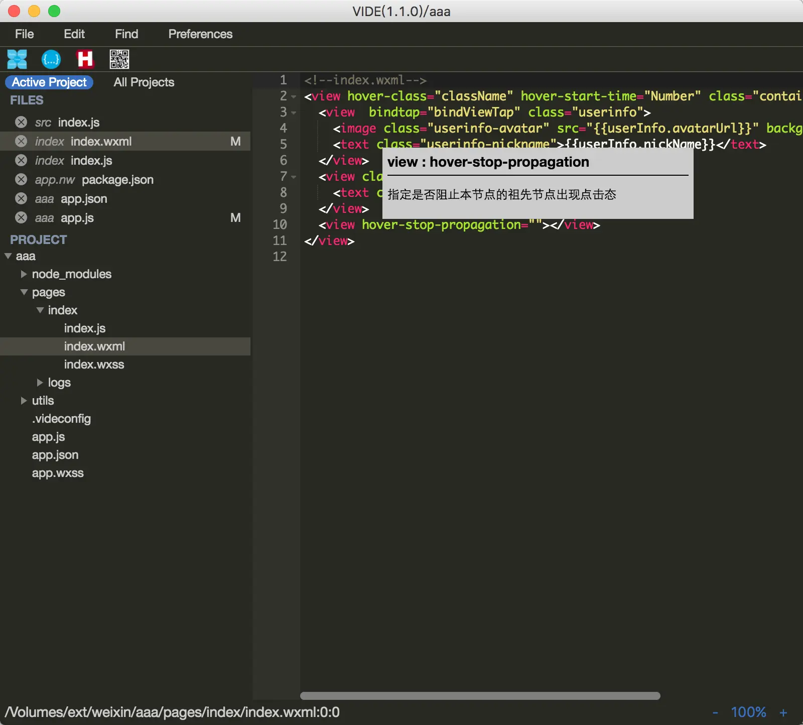Close the aaa app.json open file
Image resolution: width=803 pixels, height=725 pixels.
point(21,199)
